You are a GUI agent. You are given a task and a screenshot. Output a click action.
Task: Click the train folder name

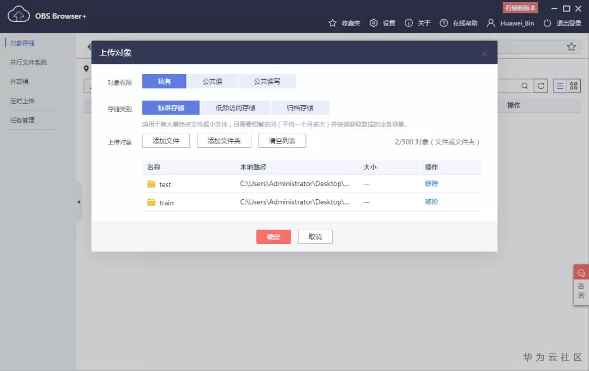click(x=166, y=203)
